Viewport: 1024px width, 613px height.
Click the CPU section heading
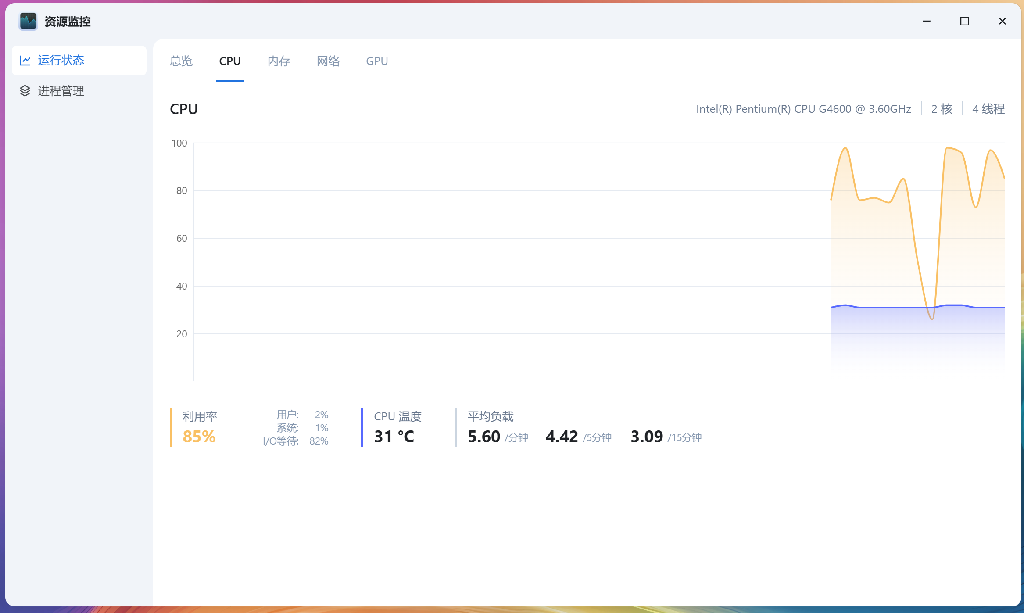[x=184, y=109]
